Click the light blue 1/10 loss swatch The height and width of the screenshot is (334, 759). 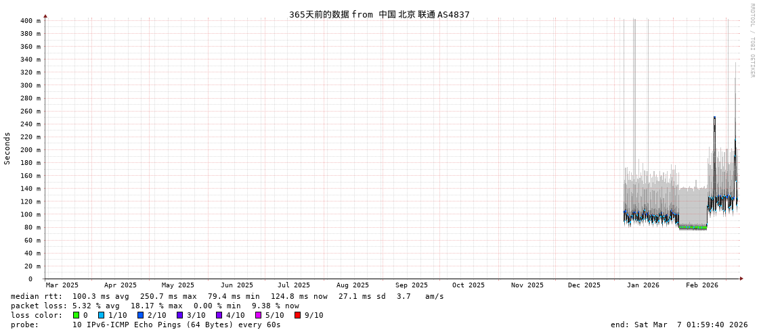coord(101,315)
